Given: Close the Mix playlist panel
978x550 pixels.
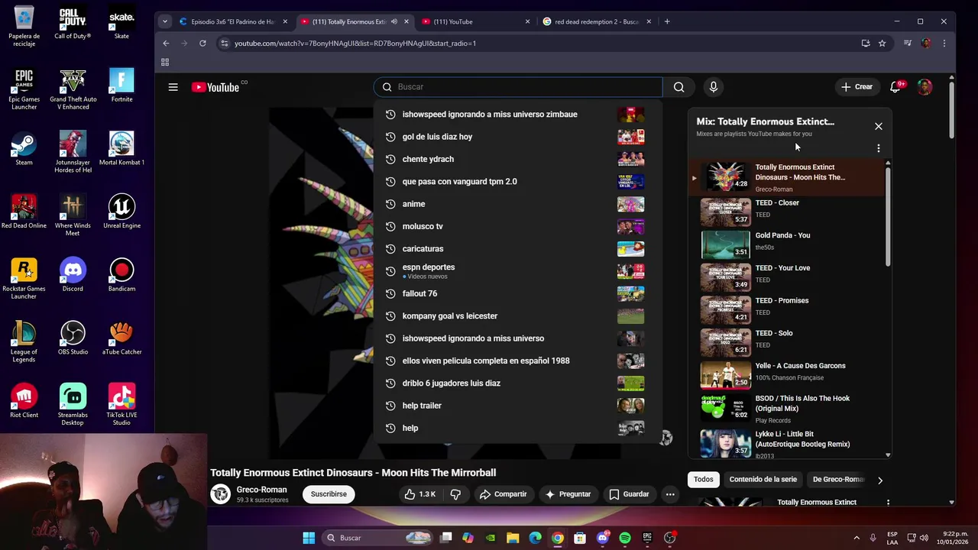Looking at the screenshot, I should (879, 126).
